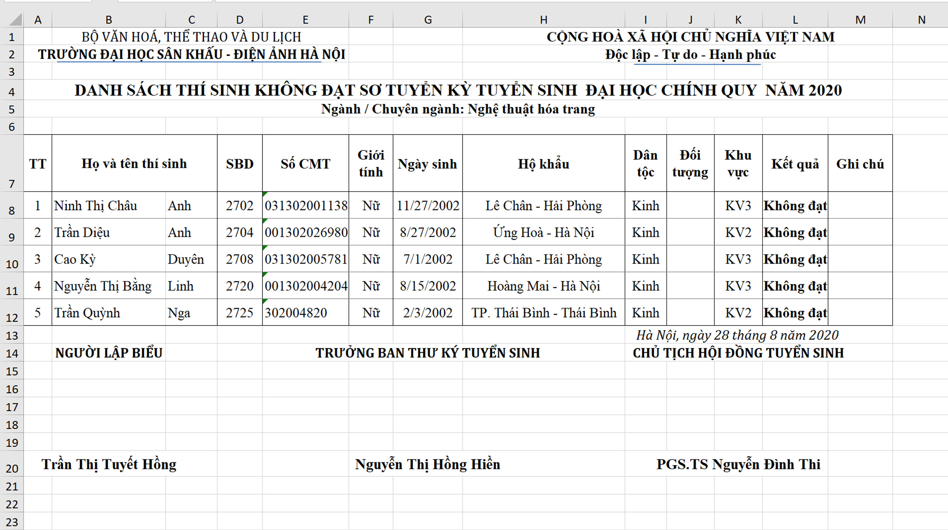Click the Hộ khẩu header cell
Screen dimensions: 948x530
pos(544,163)
